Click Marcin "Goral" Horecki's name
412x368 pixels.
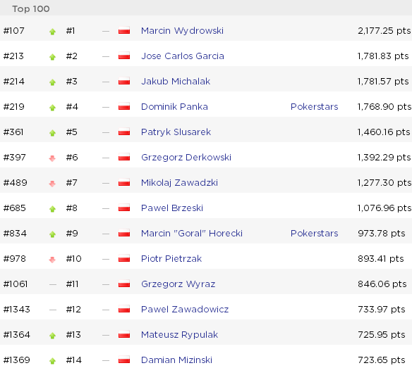coord(192,234)
